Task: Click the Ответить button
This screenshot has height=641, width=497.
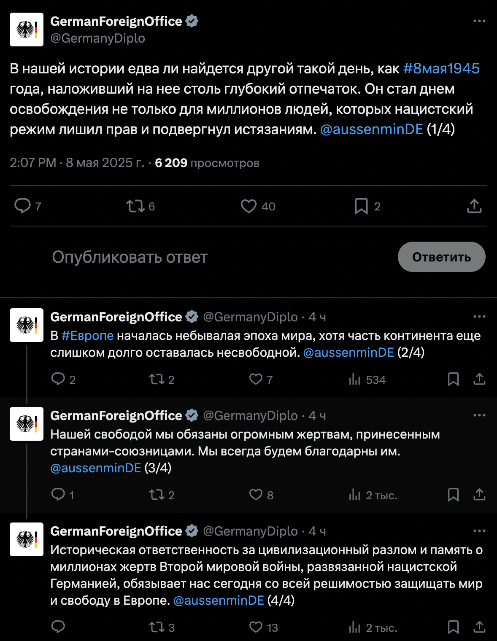Action: tap(441, 257)
